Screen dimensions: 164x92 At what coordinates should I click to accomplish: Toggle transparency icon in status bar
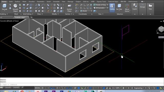tap(79, 88)
